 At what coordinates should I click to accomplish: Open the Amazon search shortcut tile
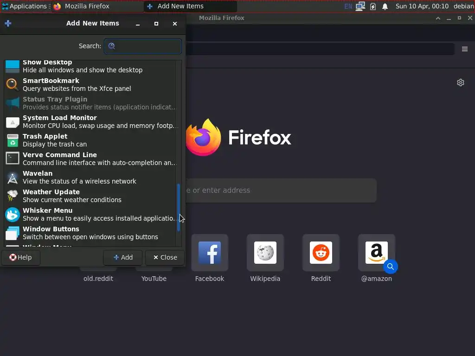tap(377, 253)
